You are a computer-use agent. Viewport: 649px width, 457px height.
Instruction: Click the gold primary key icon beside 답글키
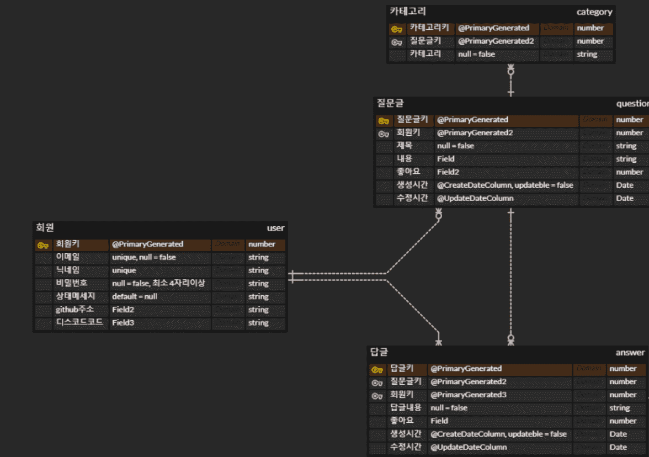click(x=377, y=370)
